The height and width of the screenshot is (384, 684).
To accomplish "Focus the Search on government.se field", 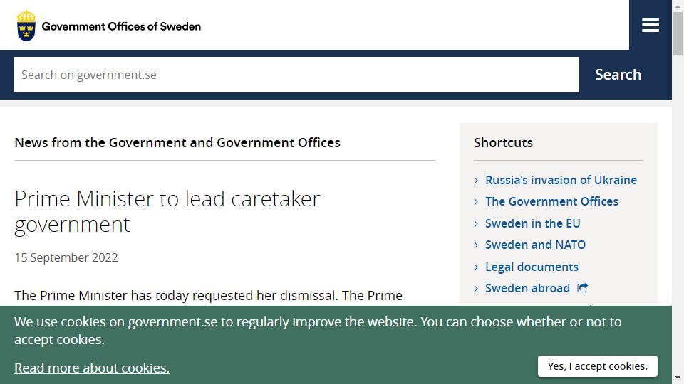I will click(296, 75).
